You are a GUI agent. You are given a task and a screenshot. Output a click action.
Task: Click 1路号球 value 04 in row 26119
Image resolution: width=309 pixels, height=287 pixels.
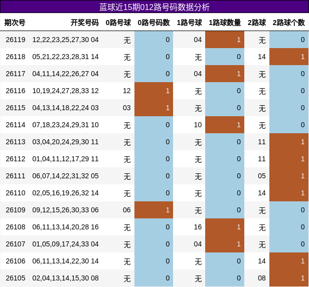click(198, 40)
